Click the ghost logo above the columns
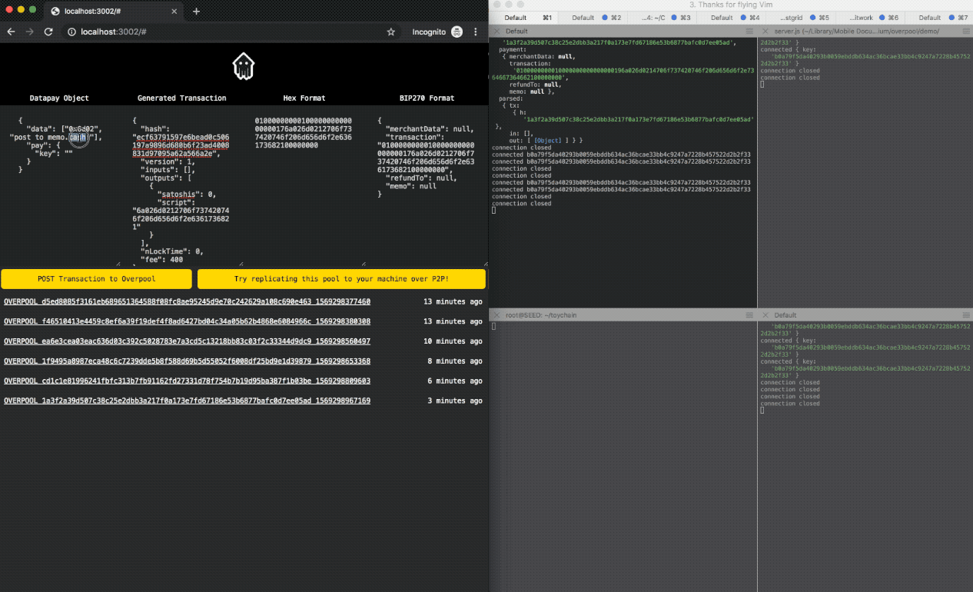 click(x=243, y=66)
